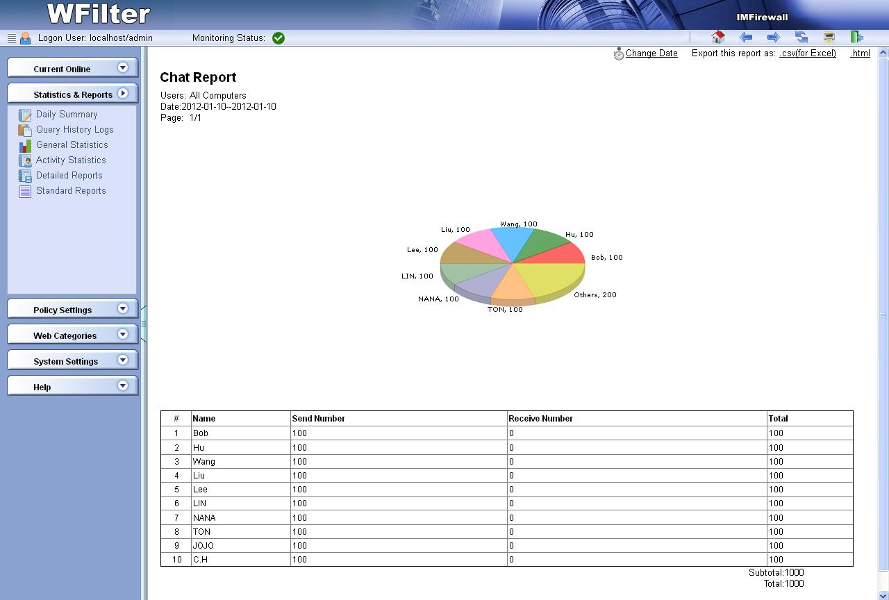The height and width of the screenshot is (600, 889).
Task: Go forward with the right arrow icon
Action: (x=773, y=37)
